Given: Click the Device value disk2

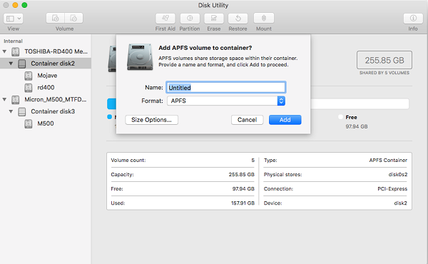Looking at the screenshot, I should [400, 203].
